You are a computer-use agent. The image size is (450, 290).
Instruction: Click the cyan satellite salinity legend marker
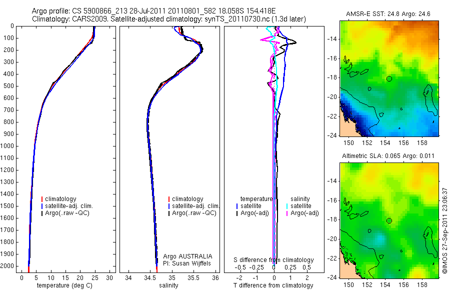pos(287,206)
